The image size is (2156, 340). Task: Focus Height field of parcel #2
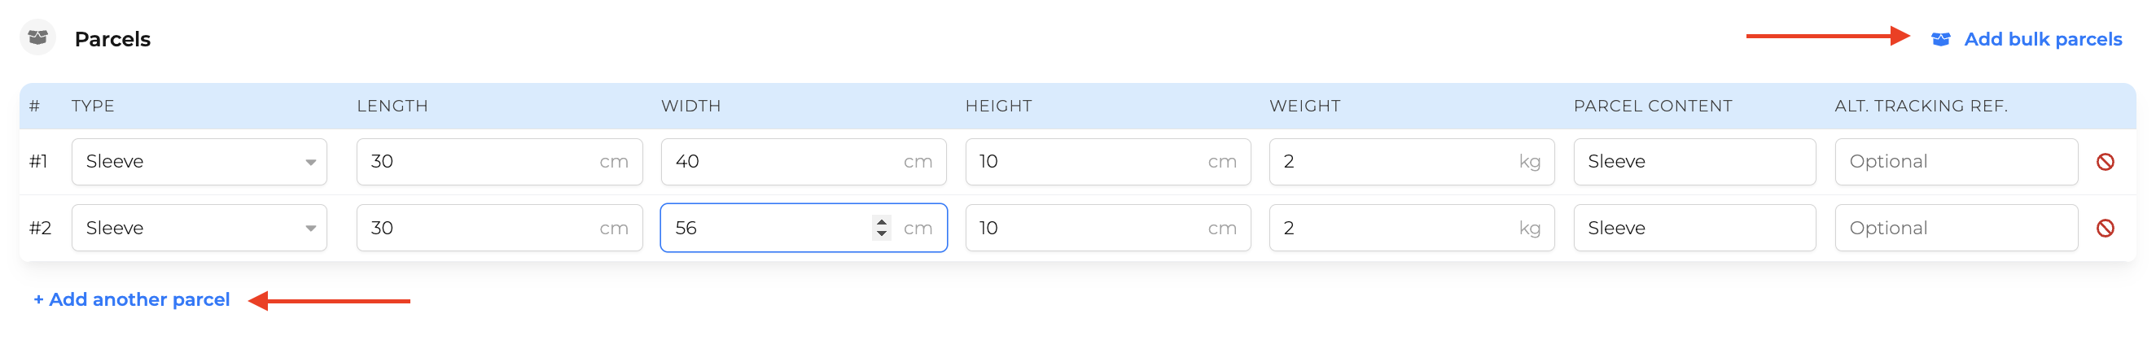[x=1108, y=228]
